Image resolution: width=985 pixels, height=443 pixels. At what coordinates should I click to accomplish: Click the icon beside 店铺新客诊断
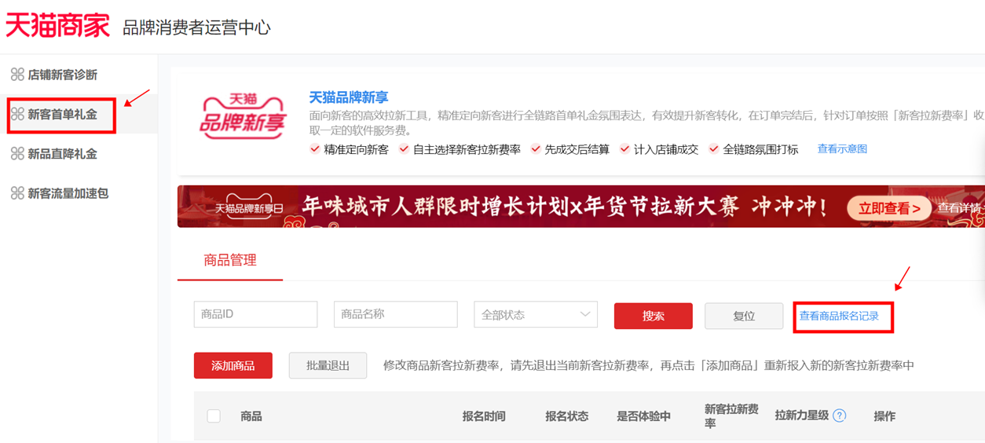click(16, 75)
